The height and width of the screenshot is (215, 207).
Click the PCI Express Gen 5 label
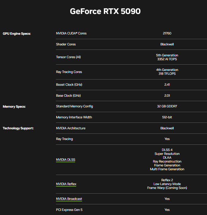point(69,210)
